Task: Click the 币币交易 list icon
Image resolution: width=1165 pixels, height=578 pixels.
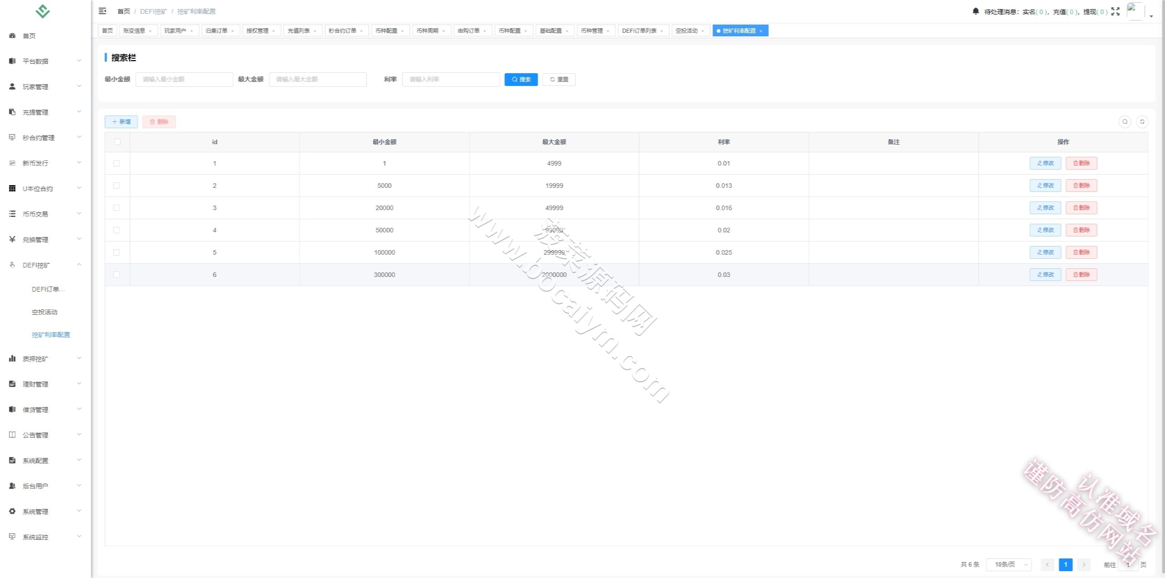Action: (12, 214)
